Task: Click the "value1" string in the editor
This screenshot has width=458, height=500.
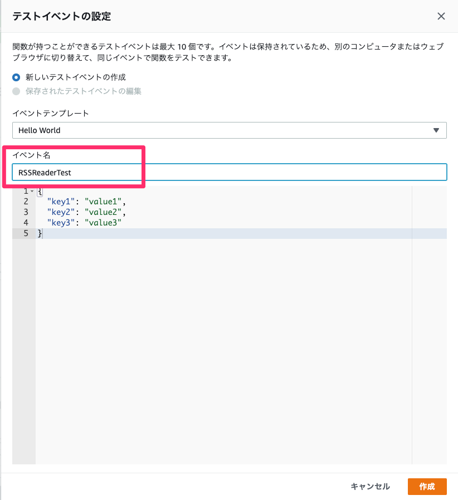Action: (x=105, y=201)
